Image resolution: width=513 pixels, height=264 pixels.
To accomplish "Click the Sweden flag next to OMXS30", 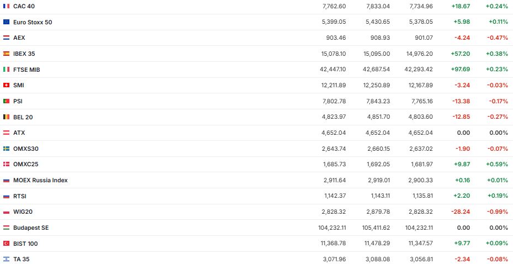I will pos(6,149).
